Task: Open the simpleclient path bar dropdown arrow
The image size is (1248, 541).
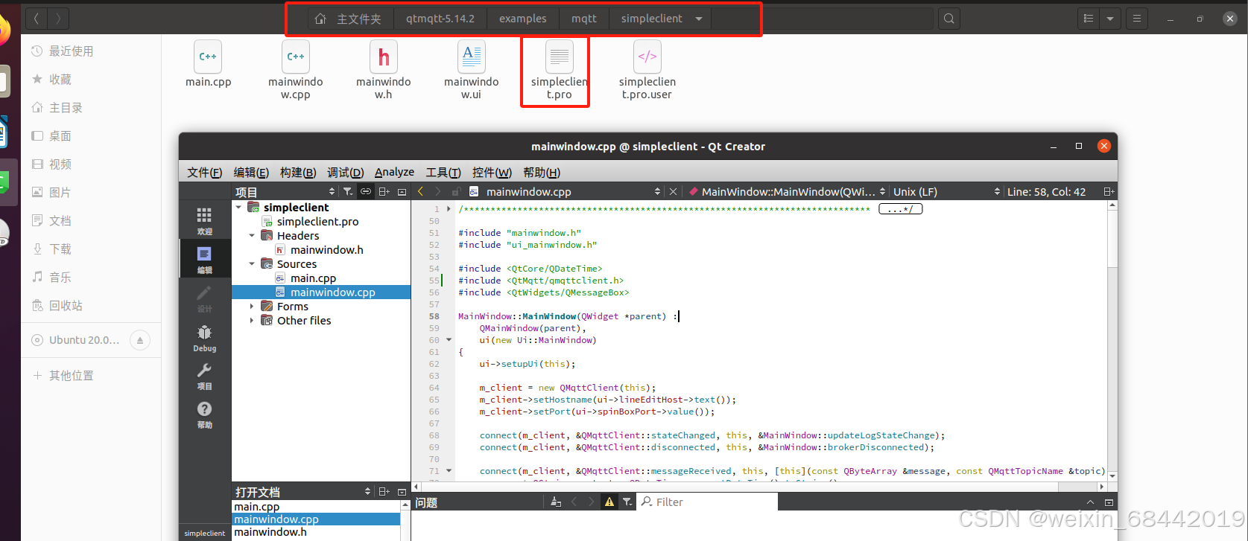Action: [699, 19]
